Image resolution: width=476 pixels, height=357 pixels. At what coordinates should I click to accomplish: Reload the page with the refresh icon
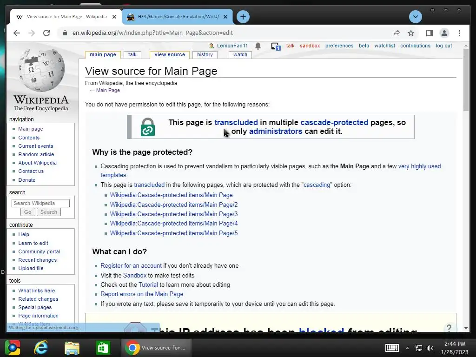(x=46, y=33)
